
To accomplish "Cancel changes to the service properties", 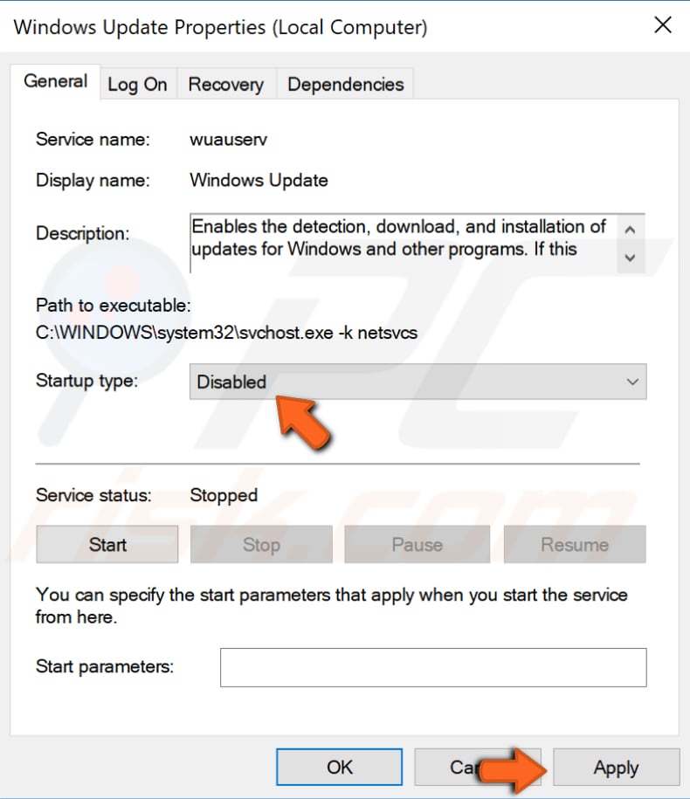I will click(478, 768).
